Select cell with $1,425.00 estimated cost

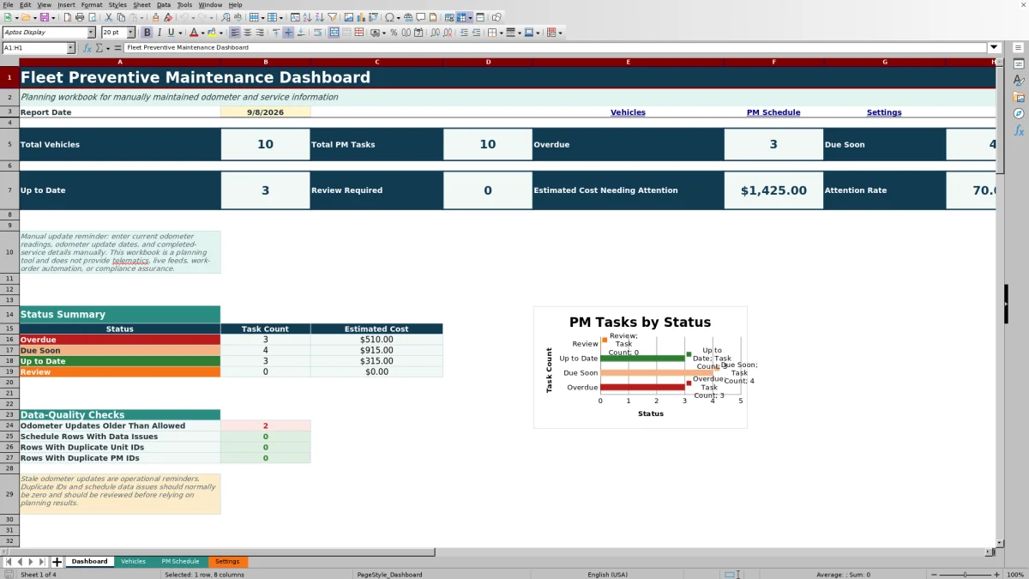coord(773,190)
